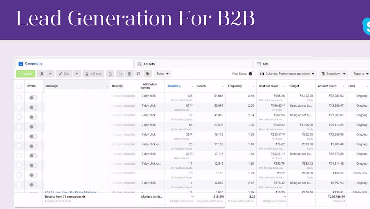Click the columns bars icon
This screenshot has width=370, height=209.
point(262,74)
